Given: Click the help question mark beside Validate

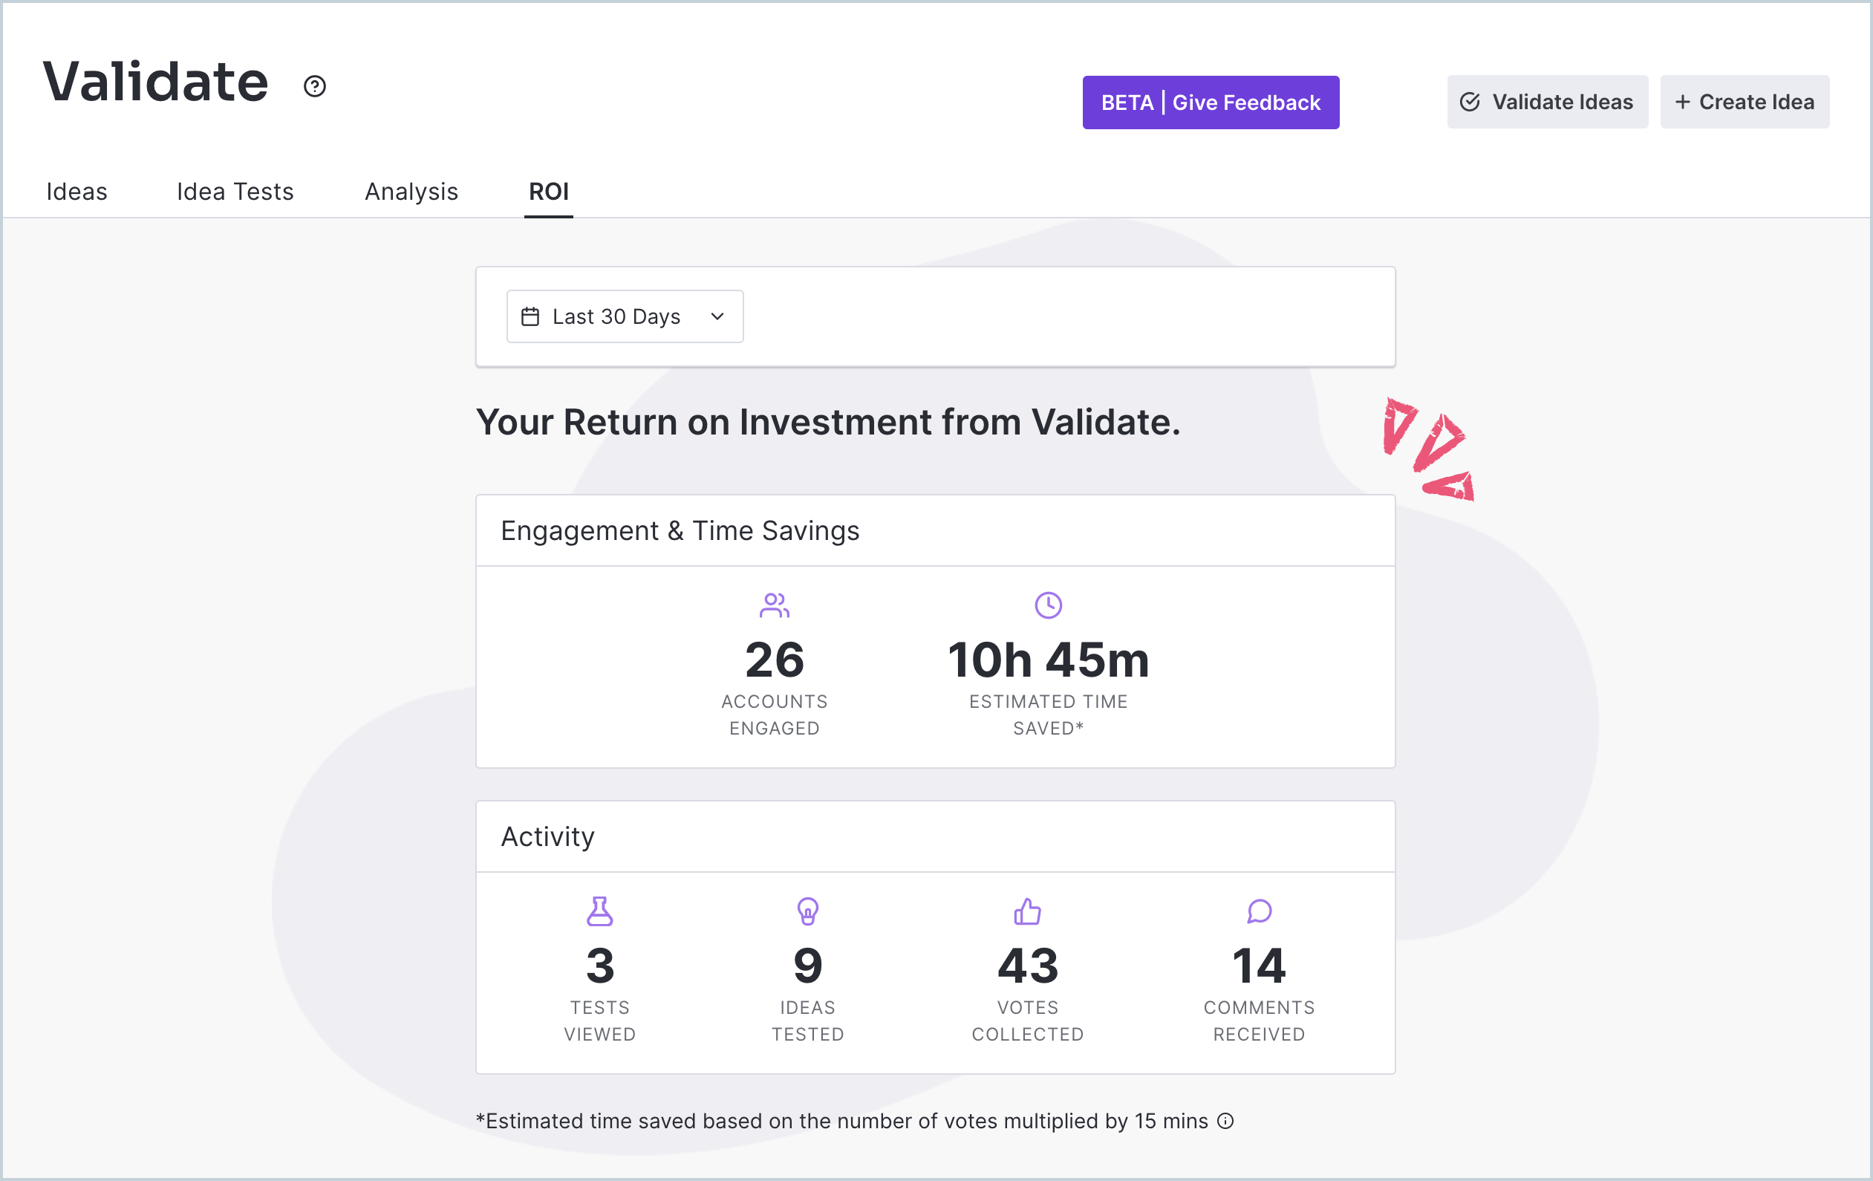Looking at the screenshot, I should (314, 85).
